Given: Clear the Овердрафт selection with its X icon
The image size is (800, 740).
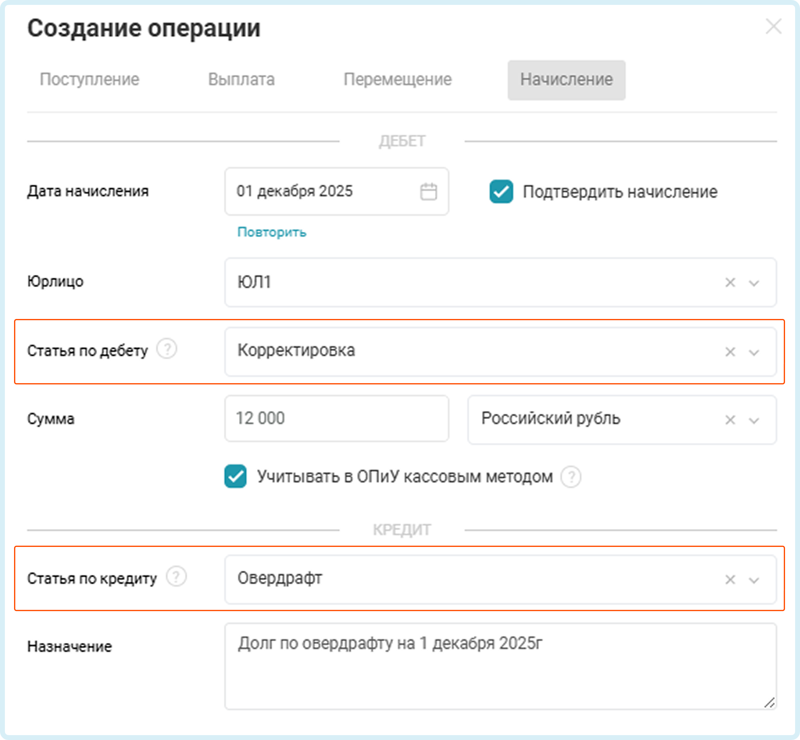Looking at the screenshot, I should pos(730,580).
